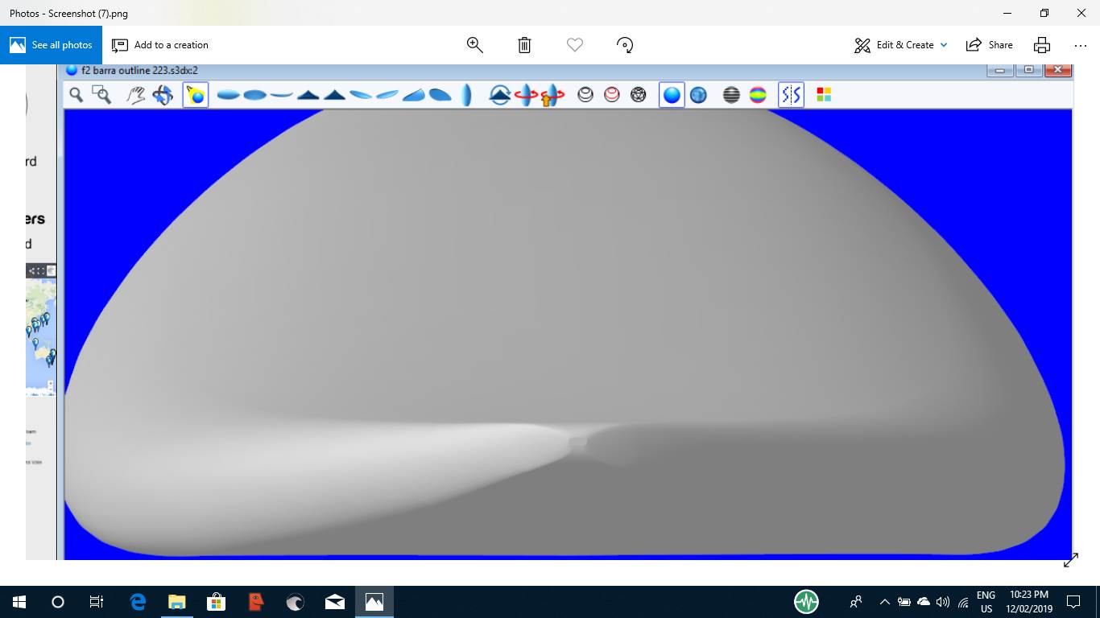Select the Pan hand tool
1100x618 pixels.
click(134, 94)
